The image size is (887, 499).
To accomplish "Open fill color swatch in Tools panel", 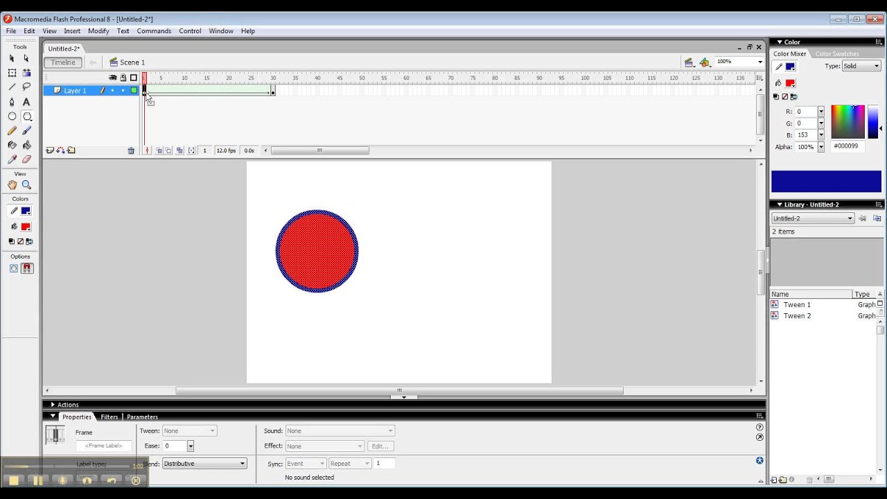I will click(26, 227).
